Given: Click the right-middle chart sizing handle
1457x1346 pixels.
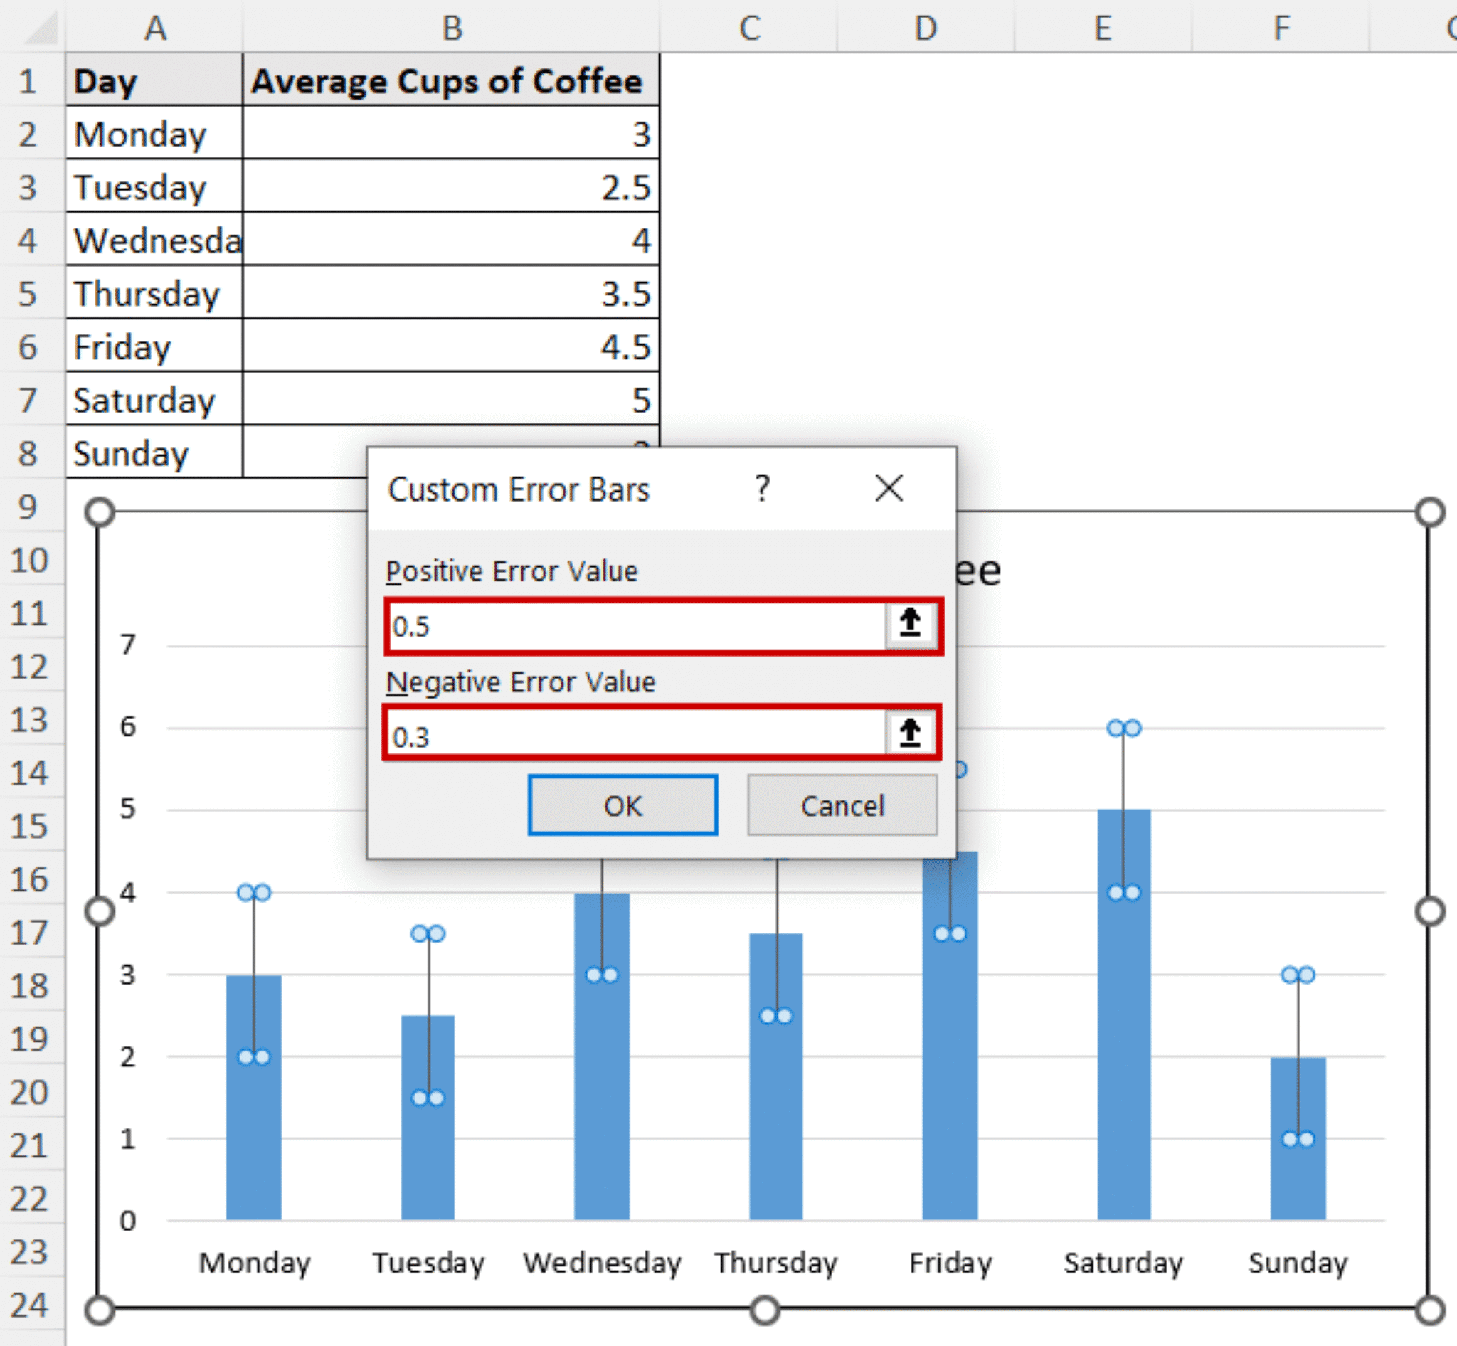Looking at the screenshot, I should point(1429,910).
